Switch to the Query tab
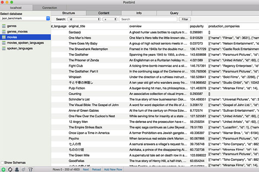Image resolution: width=259 pixels, height=172 pixels. [x=174, y=13]
